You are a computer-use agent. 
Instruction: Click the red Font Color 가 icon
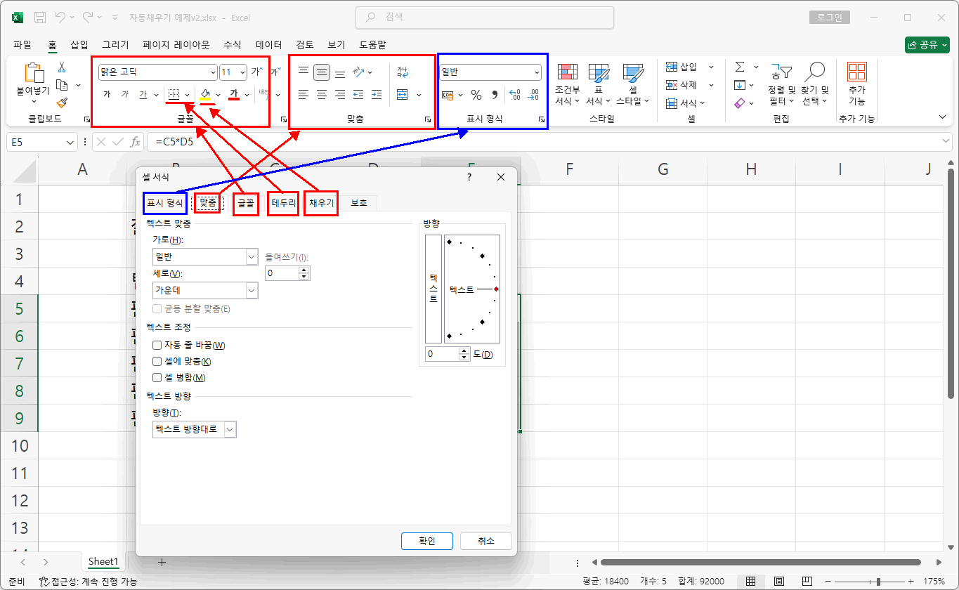point(235,94)
